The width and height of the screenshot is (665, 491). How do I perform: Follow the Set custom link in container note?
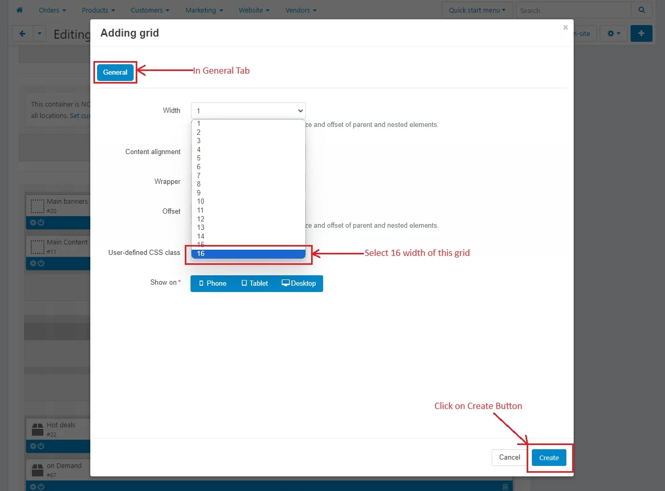(80, 115)
